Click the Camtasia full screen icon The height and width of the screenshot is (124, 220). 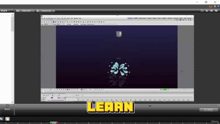[211, 11]
